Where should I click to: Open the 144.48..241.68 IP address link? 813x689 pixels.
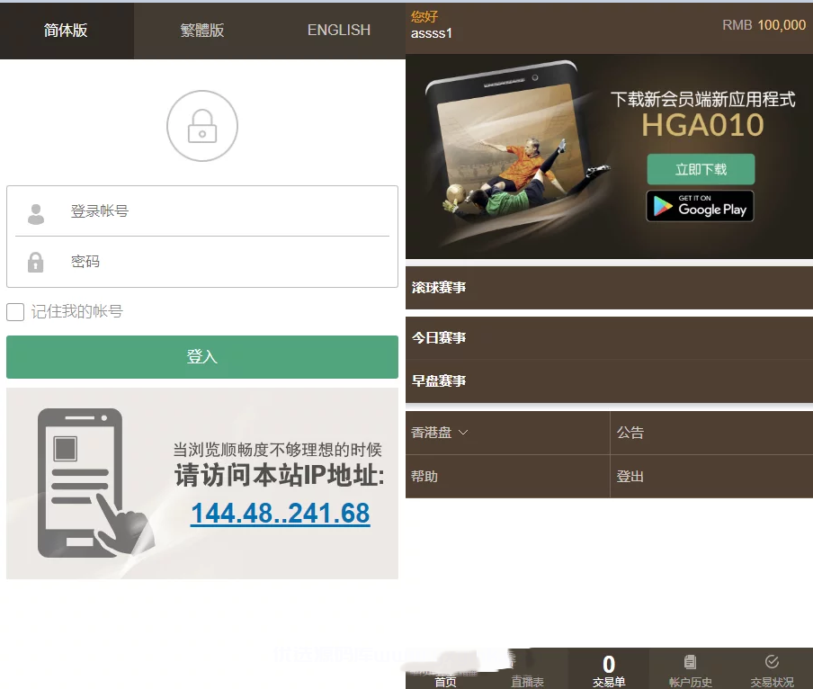(x=280, y=514)
